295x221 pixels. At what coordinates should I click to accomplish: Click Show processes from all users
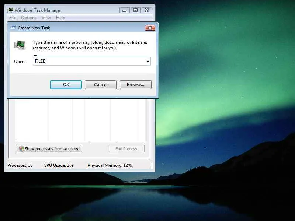(49, 149)
